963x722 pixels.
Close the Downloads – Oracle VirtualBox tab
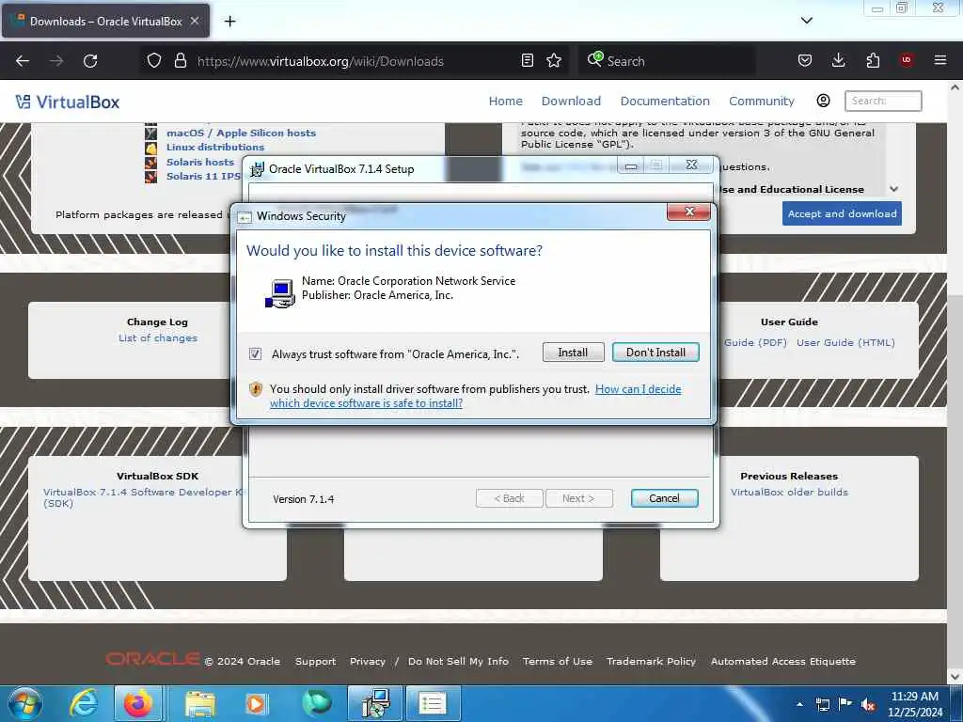click(x=194, y=21)
